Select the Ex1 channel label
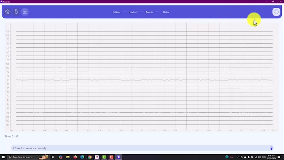This screenshot has height=160, width=284. point(7,117)
